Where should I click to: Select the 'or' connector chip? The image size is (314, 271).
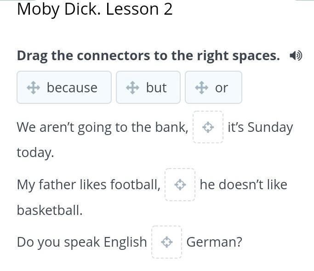213,87
